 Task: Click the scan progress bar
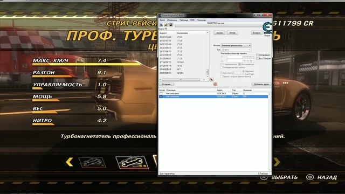coord(219,26)
